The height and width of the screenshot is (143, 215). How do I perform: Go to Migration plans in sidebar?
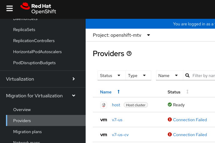pyautogui.click(x=28, y=132)
